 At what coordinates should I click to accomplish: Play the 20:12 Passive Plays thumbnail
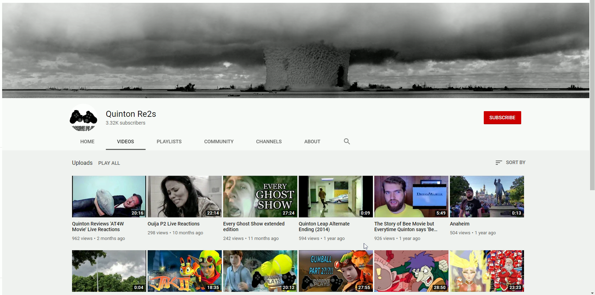(x=260, y=271)
